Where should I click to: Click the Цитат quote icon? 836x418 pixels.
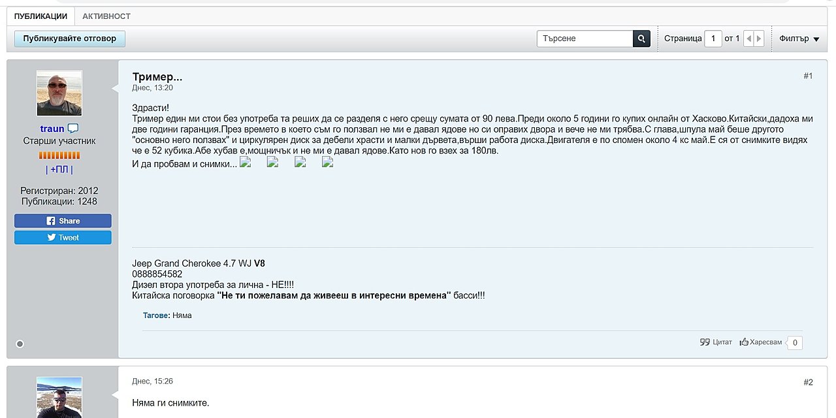pyautogui.click(x=705, y=342)
